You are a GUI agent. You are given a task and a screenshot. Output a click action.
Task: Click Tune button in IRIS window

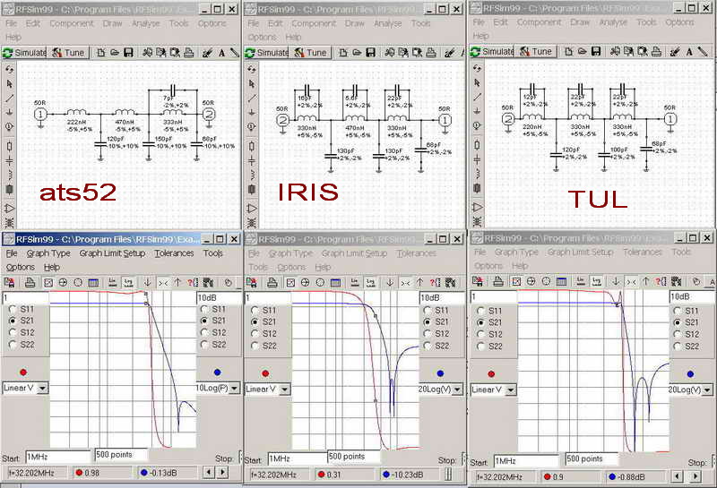[310, 53]
